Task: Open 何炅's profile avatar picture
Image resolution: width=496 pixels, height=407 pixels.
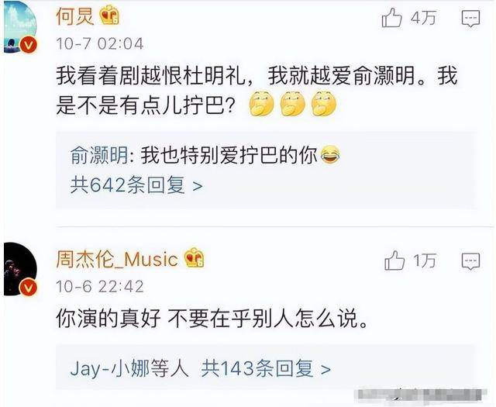Action: coord(20,26)
